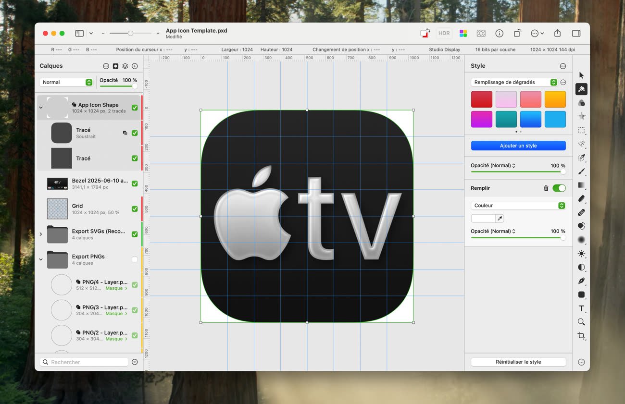This screenshot has width=625, height=404.
Task: Select the Zoom magnifier tool
Action: pos(581,322)
